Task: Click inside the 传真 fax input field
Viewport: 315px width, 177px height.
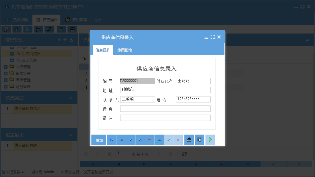Action: point(165,109)
